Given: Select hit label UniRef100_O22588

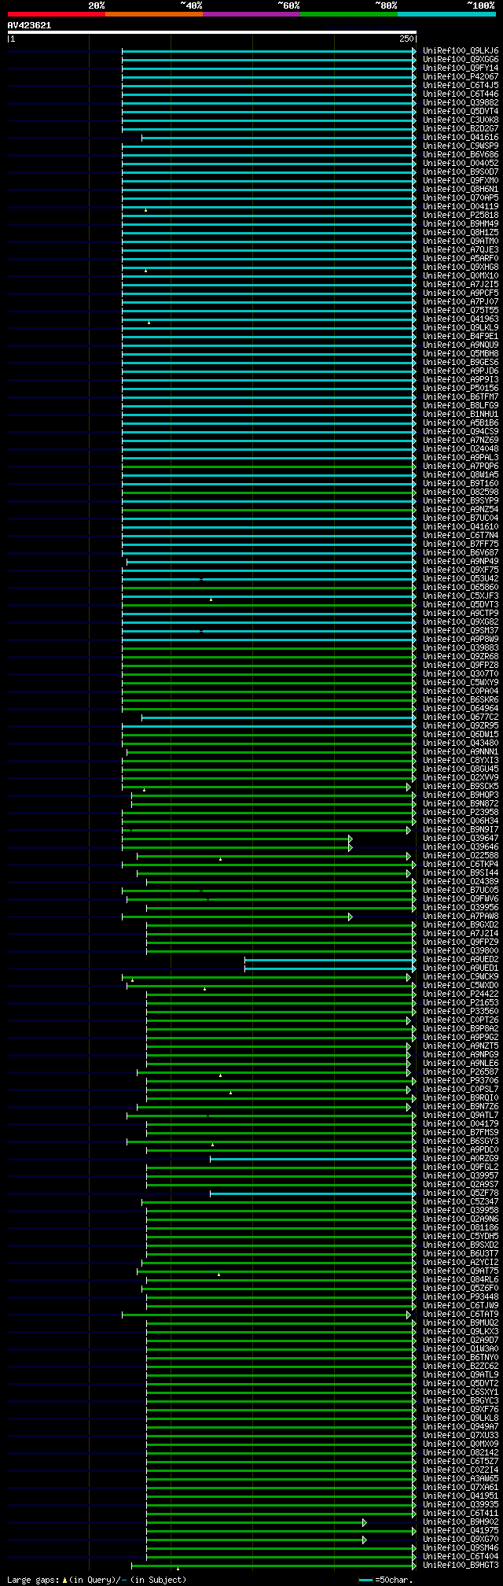Looking at the screenshot, I should pyautogui.click(x=461, y=855).
